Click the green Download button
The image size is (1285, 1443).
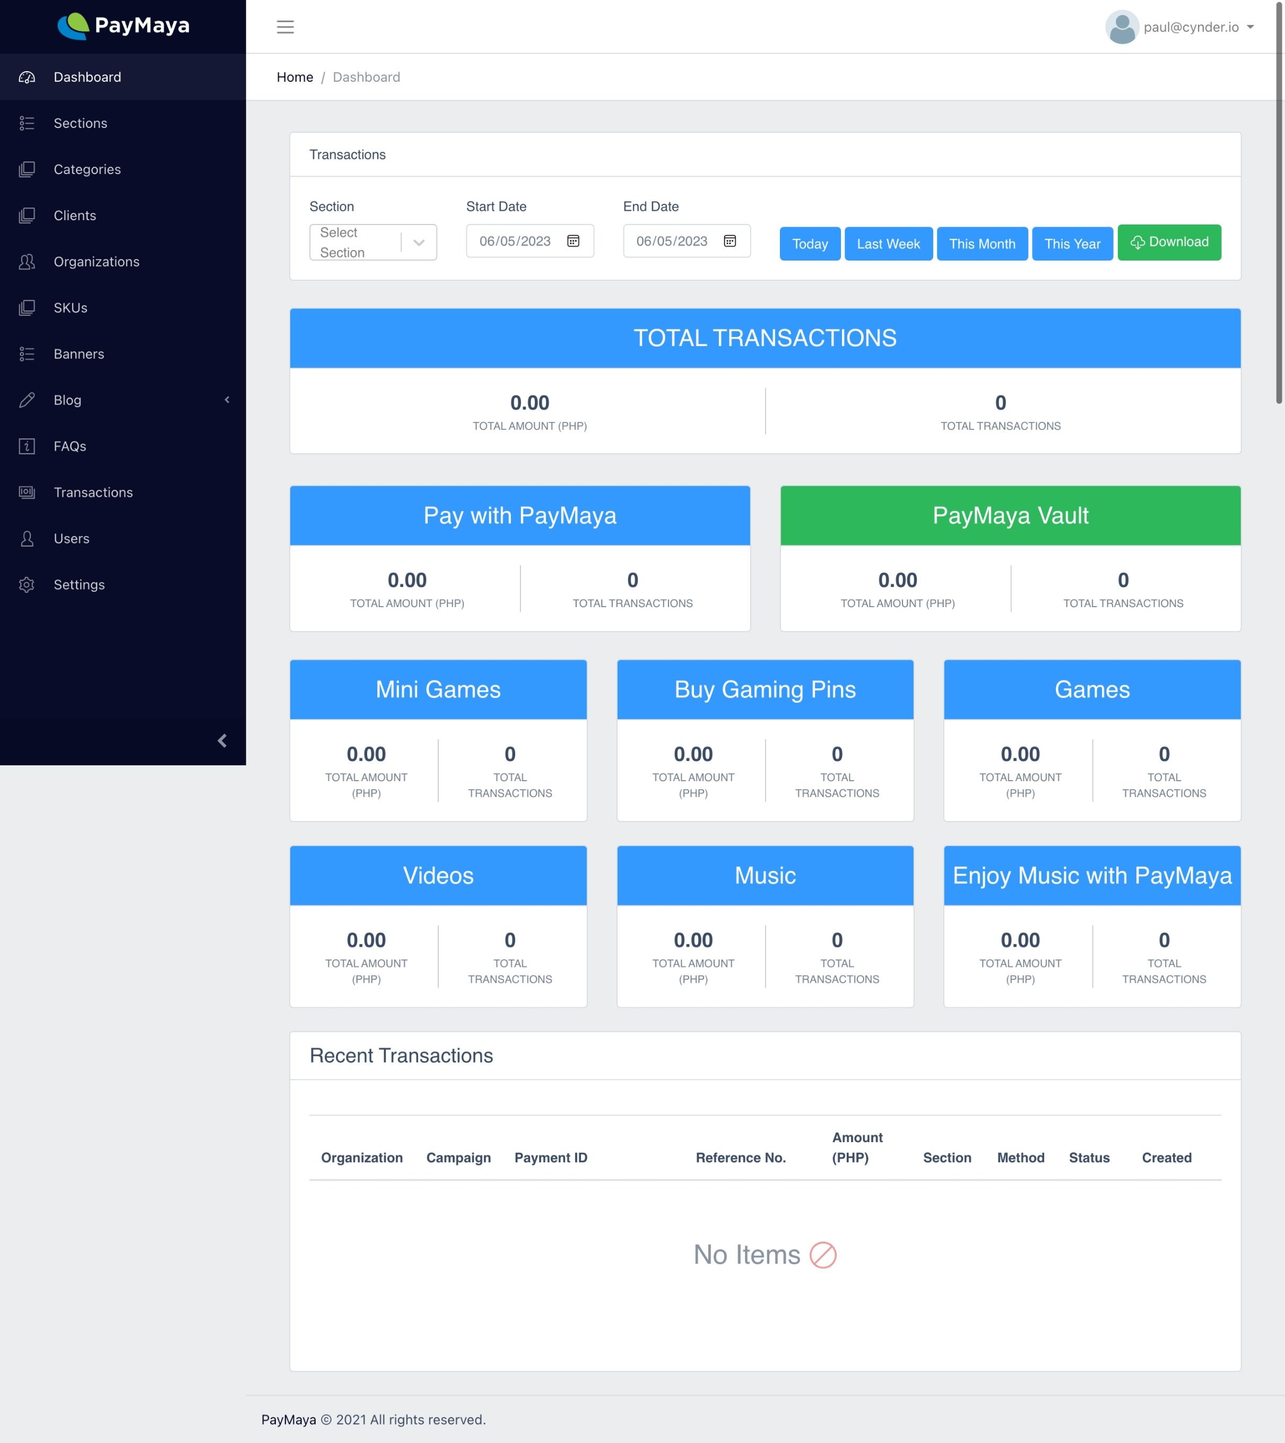1169,242
